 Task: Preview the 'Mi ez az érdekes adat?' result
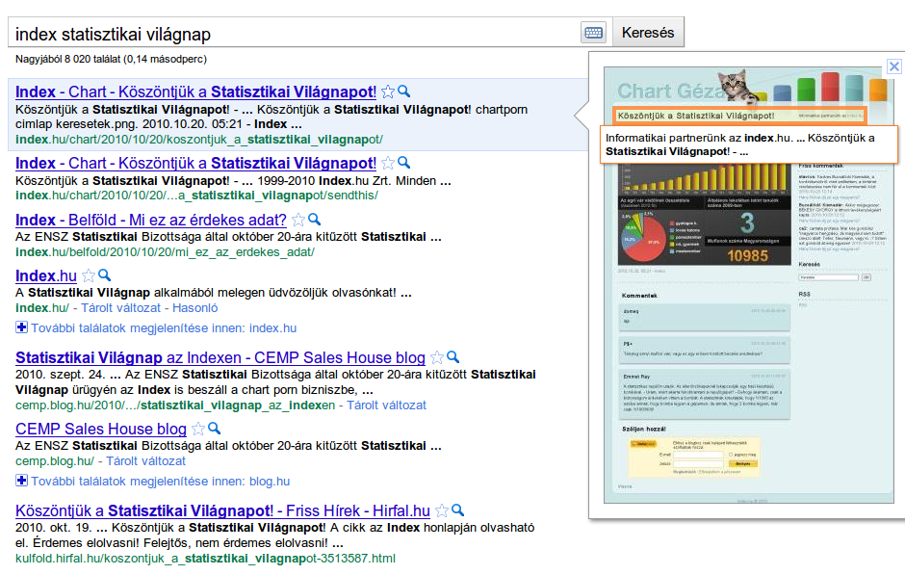(x=315, y=220)
